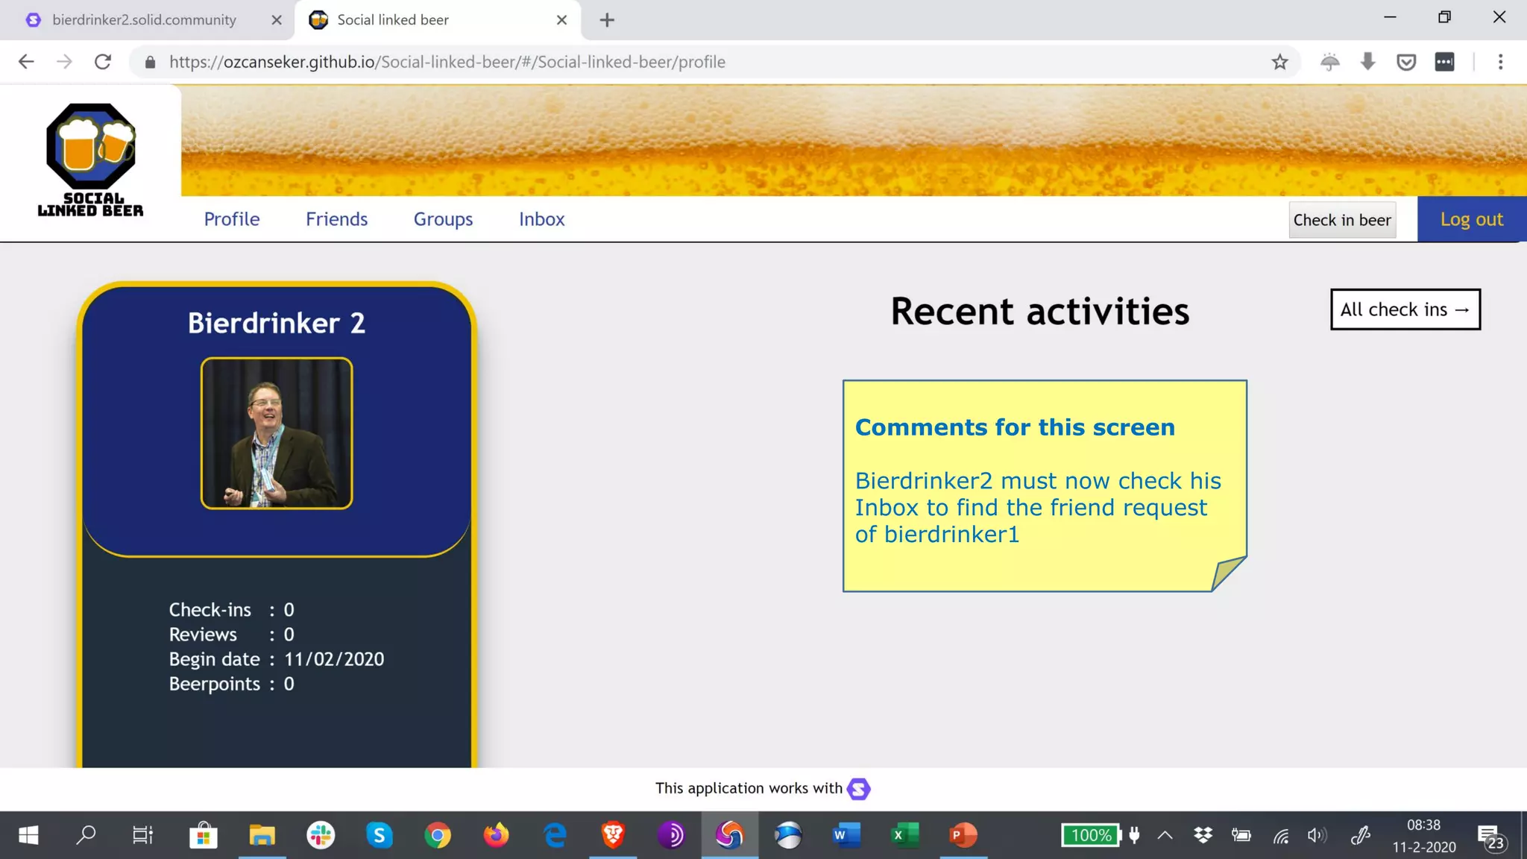Open Word from taskbar
1527x859 pixels.
pyautogui.click(x=846, y=835)
